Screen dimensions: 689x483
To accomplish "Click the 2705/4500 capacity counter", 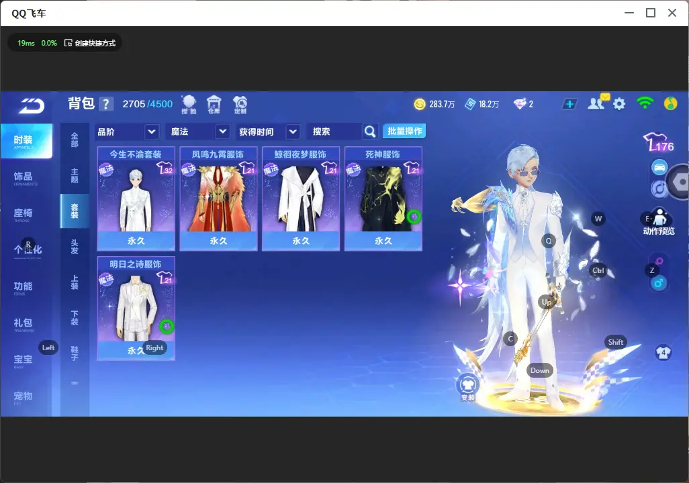I will coord(147,104).
